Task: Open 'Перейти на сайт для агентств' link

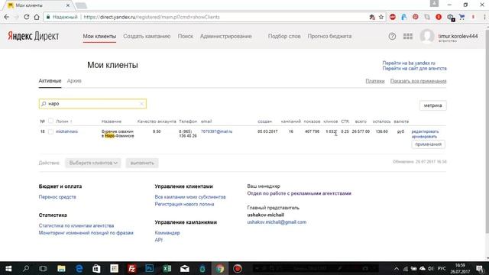Action: [414, 68]
